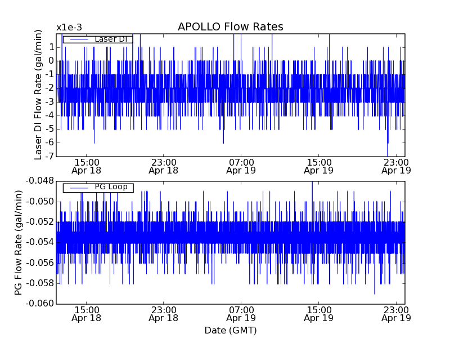Viewport: 450px width, 338px height.
Task: Click "23:00 Apr 19" under the PG Loop plot
Action: point(396,314)
